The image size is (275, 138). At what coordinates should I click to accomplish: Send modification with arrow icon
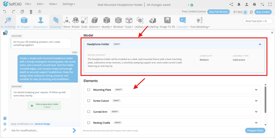(74, 130)
